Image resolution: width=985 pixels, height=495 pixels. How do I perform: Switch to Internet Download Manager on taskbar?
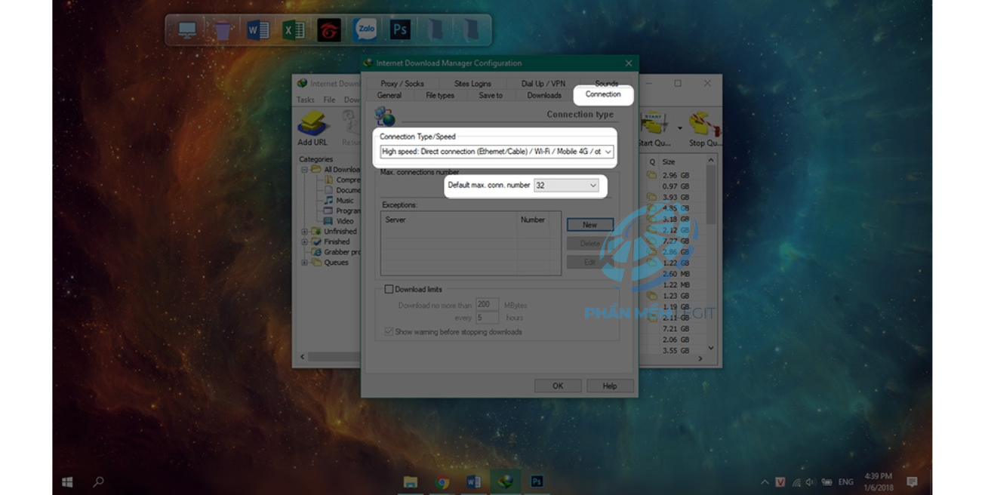505,481
